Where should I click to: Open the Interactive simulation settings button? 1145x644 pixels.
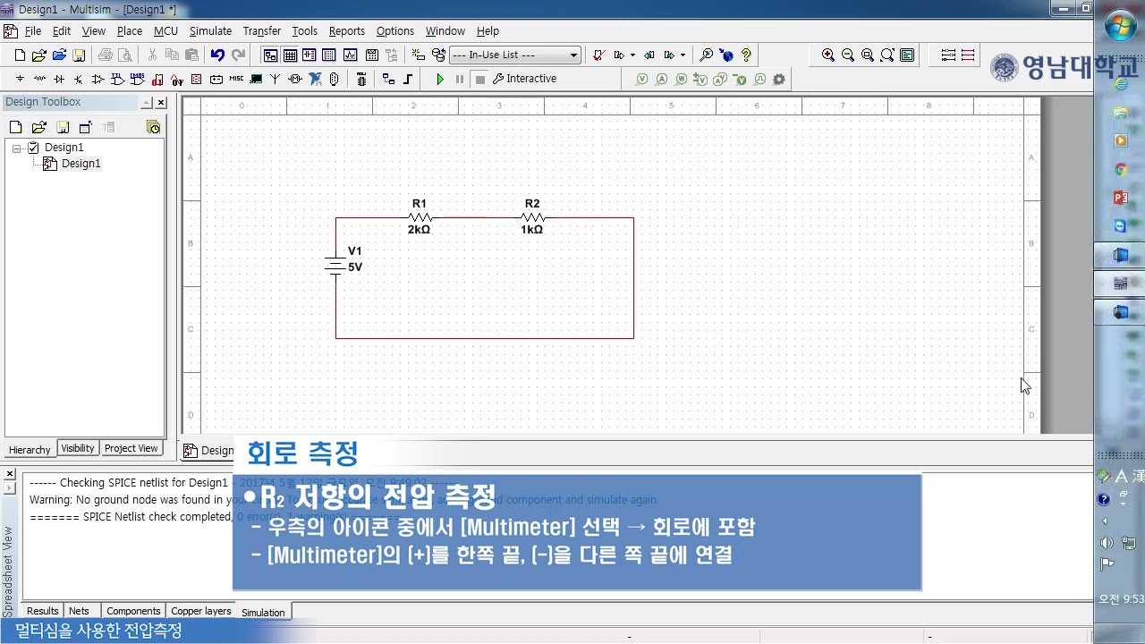coord(524,79)
